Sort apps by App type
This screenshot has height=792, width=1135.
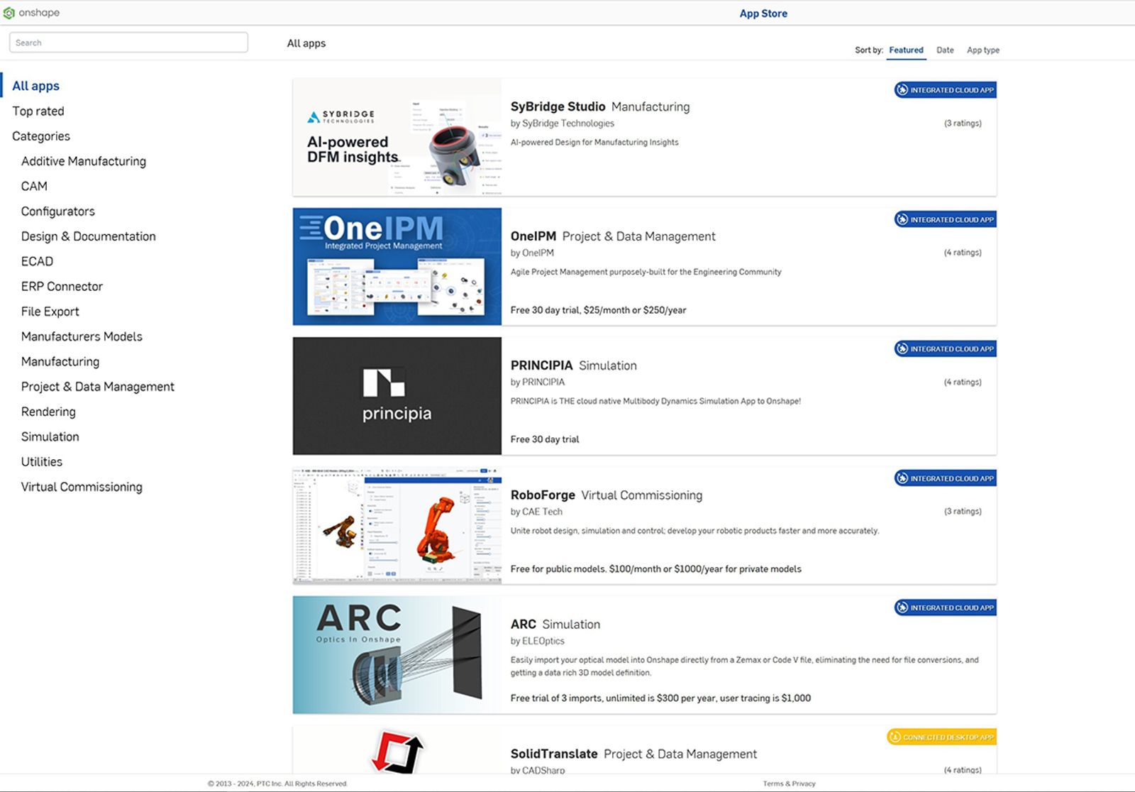(x=982, y=50)
